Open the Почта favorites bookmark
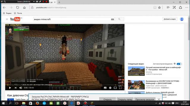 (x=18, y=13)
